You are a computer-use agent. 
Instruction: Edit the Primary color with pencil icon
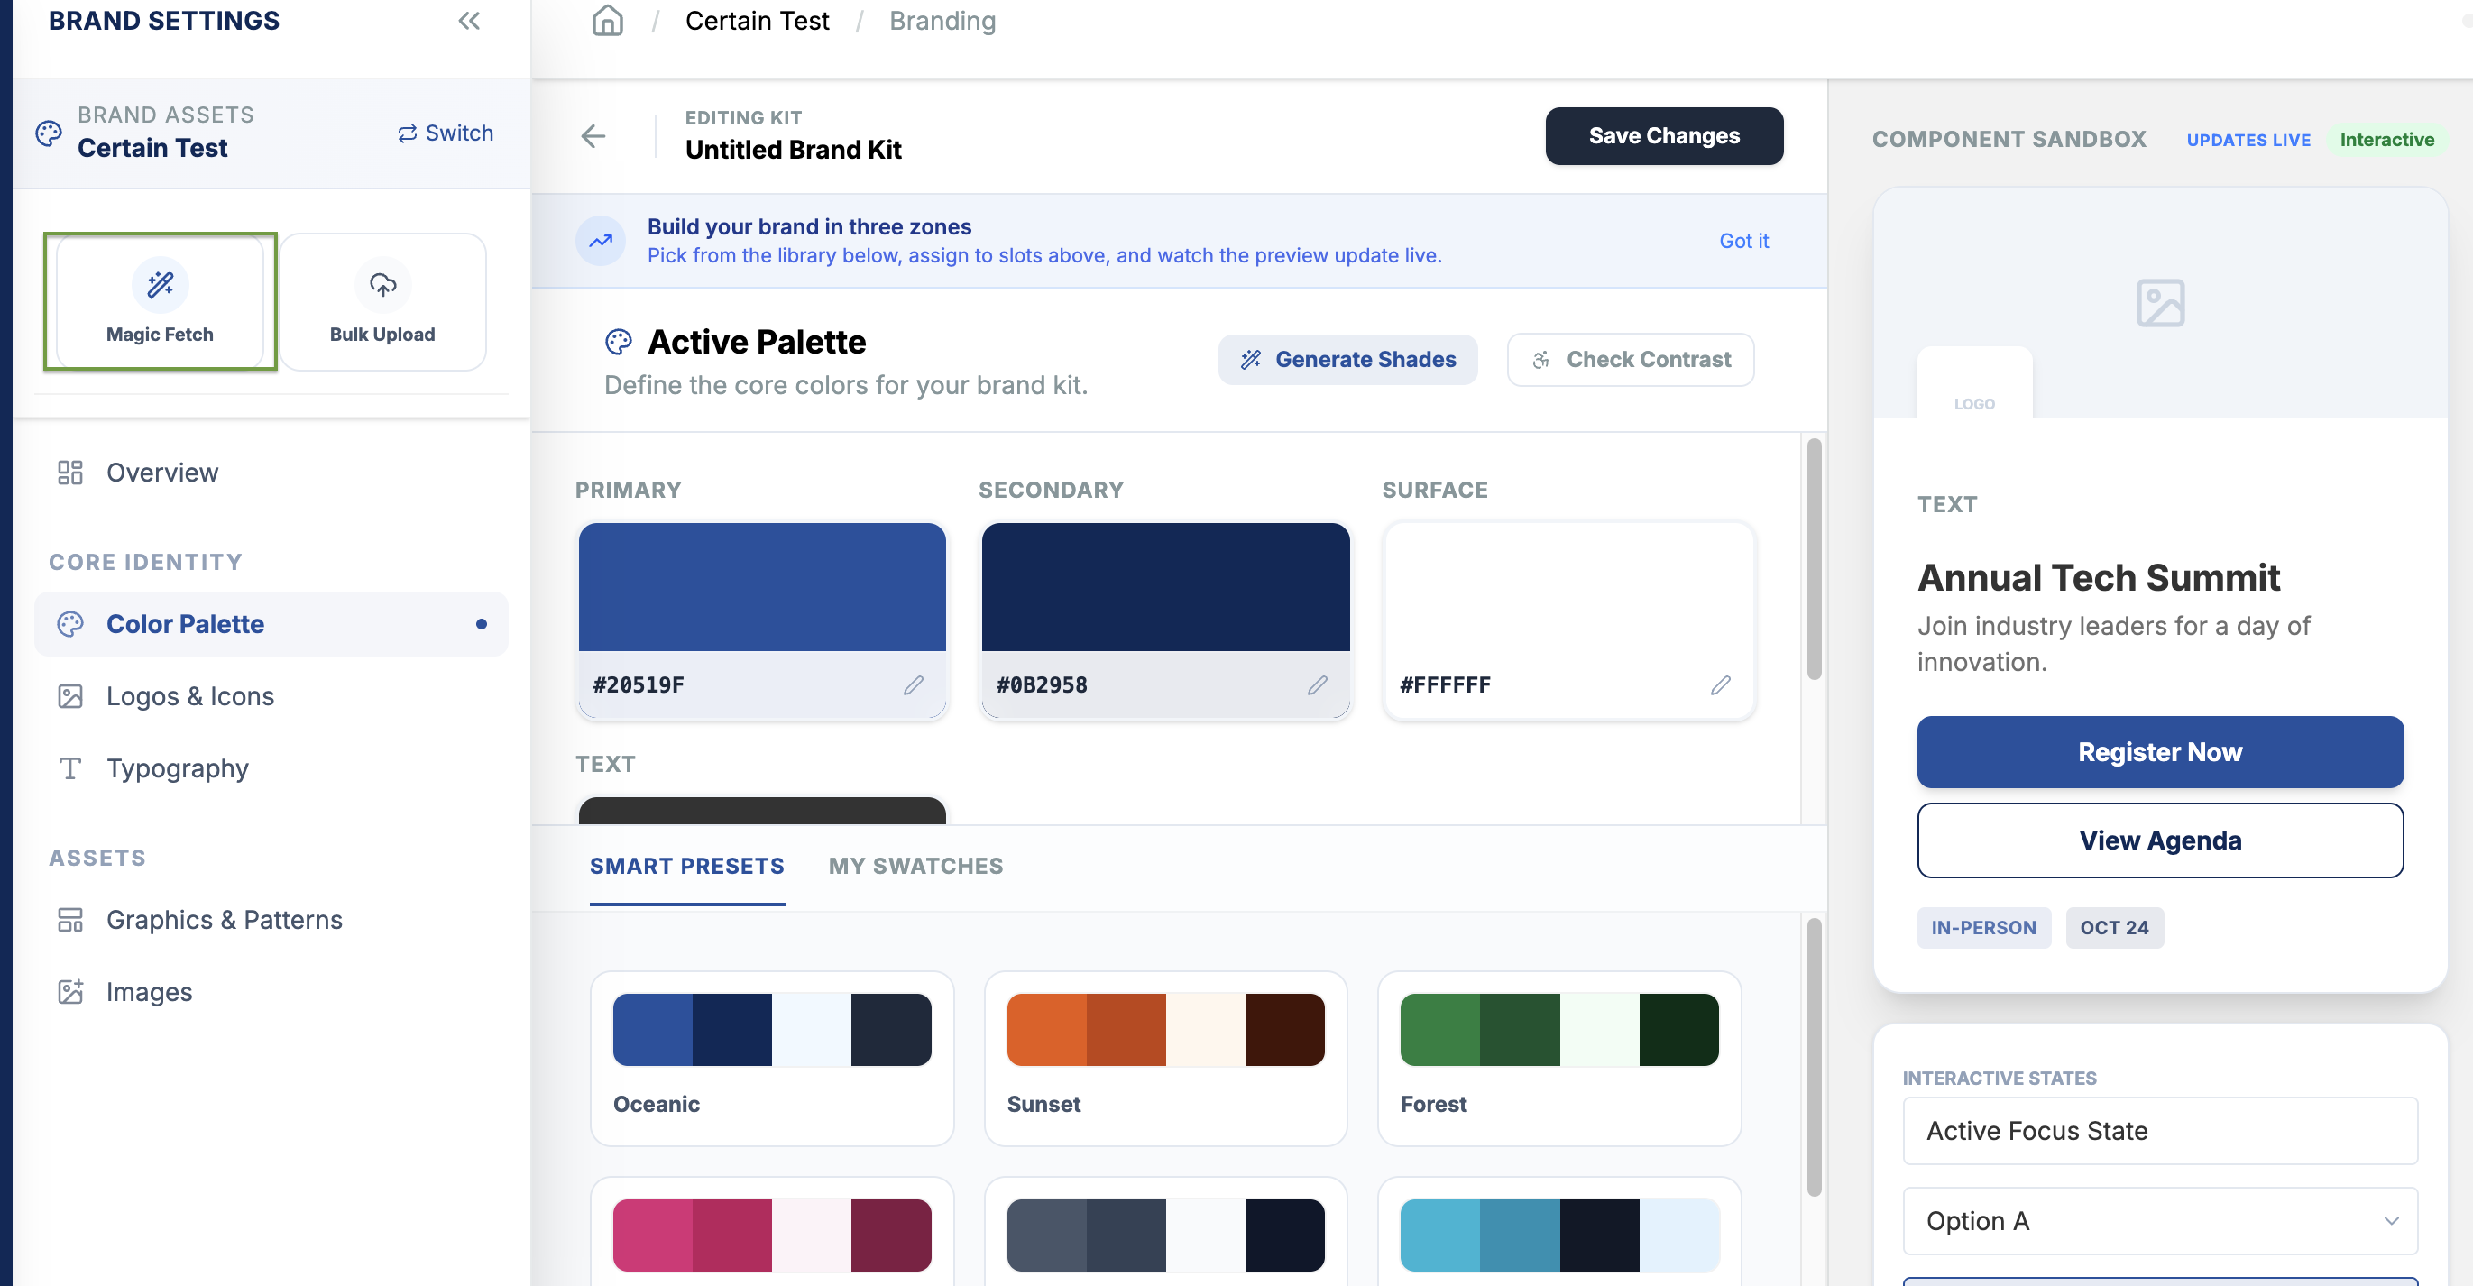(x=913, y=684)
